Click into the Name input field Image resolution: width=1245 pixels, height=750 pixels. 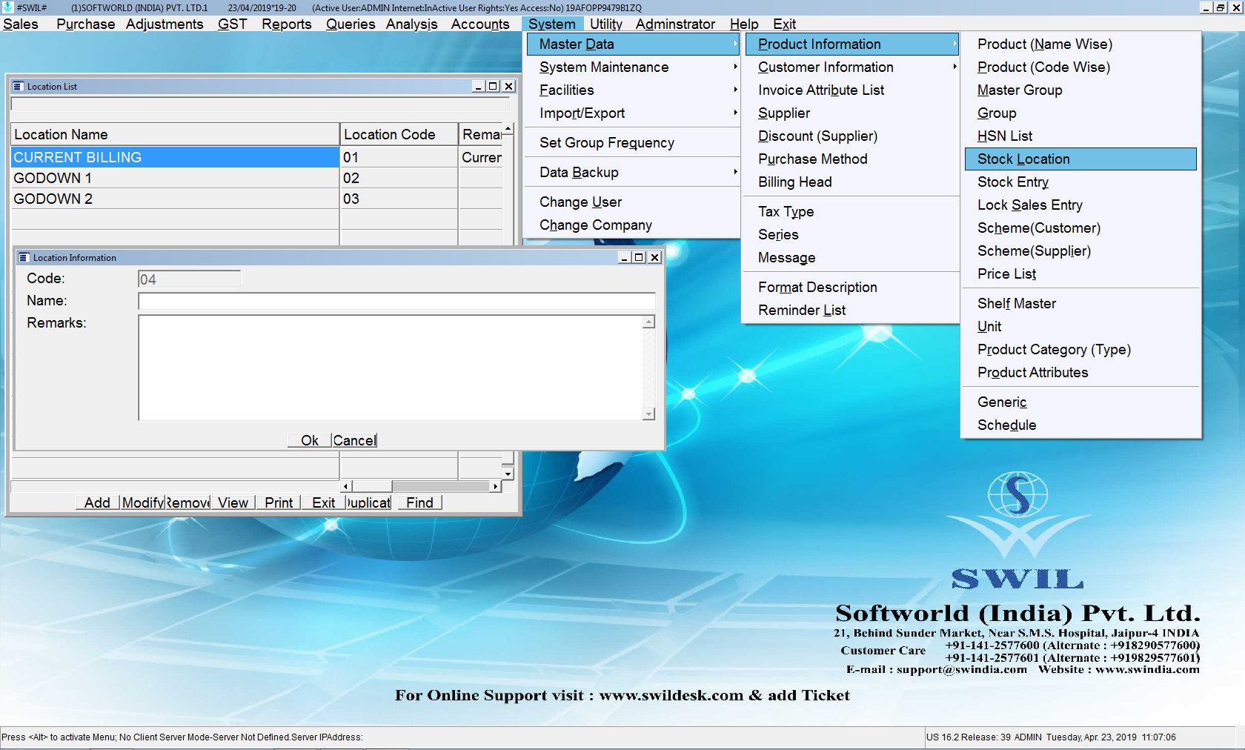396,302
